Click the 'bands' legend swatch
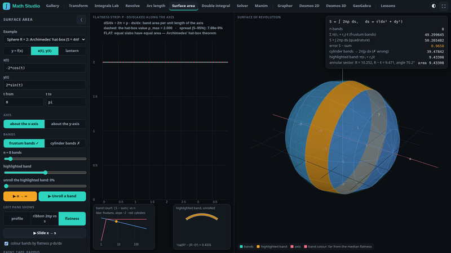451x253 pixels. tap(241, 247)
